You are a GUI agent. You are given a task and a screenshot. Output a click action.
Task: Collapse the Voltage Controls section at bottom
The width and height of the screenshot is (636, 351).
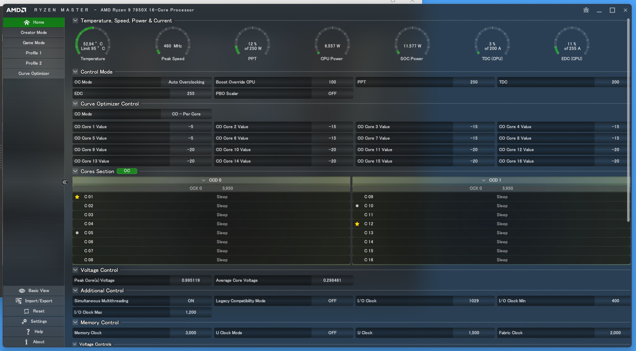click(x=74, y=344)
